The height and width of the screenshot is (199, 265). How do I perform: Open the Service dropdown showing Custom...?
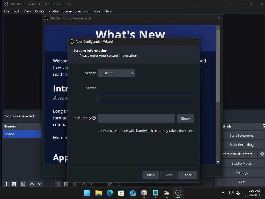[x=116, y=73]
